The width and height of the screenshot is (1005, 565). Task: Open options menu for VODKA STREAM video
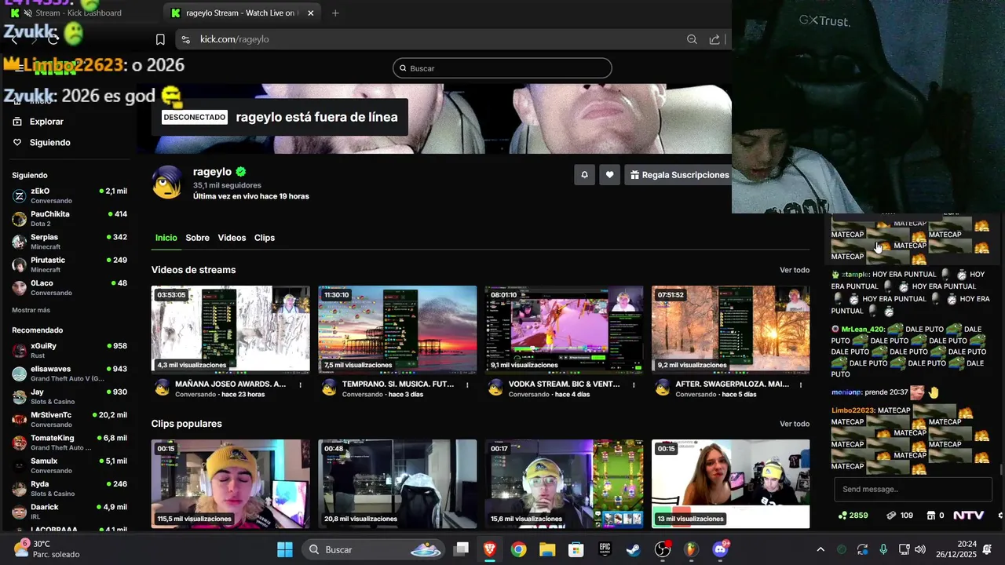[x=634, y=385]
